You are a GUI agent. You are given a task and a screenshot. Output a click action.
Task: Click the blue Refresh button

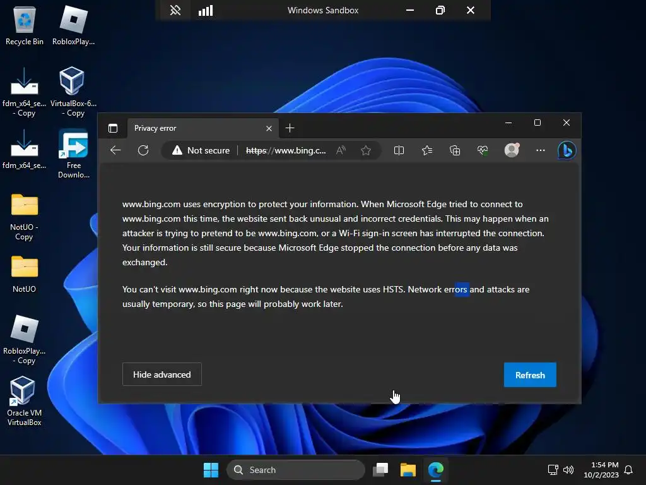pyautogui.click(x=530, y=375)
